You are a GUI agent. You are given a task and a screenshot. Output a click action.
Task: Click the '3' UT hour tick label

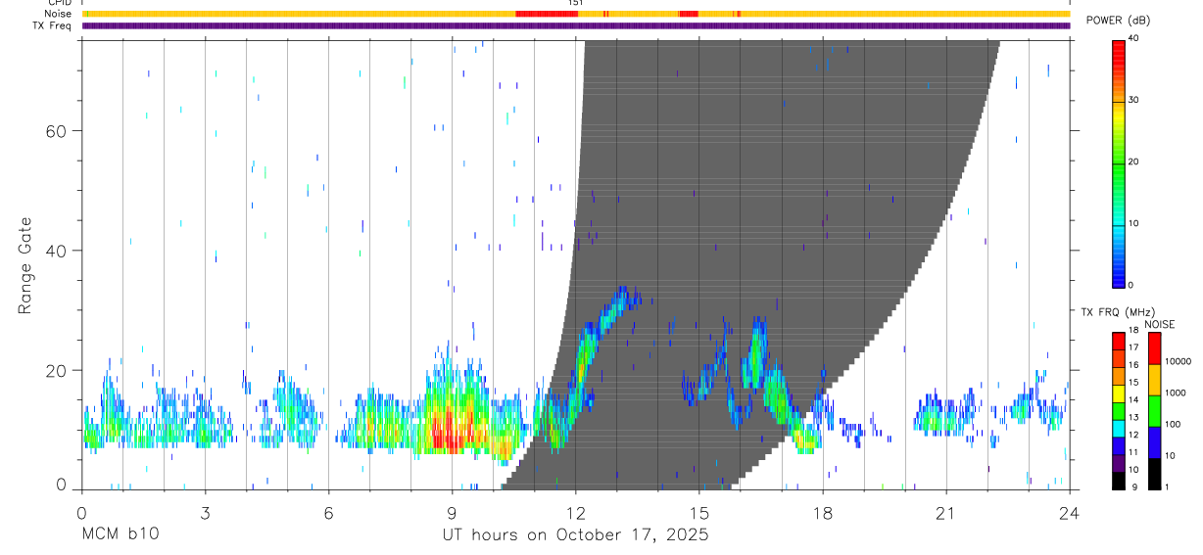tap(205, 513)
